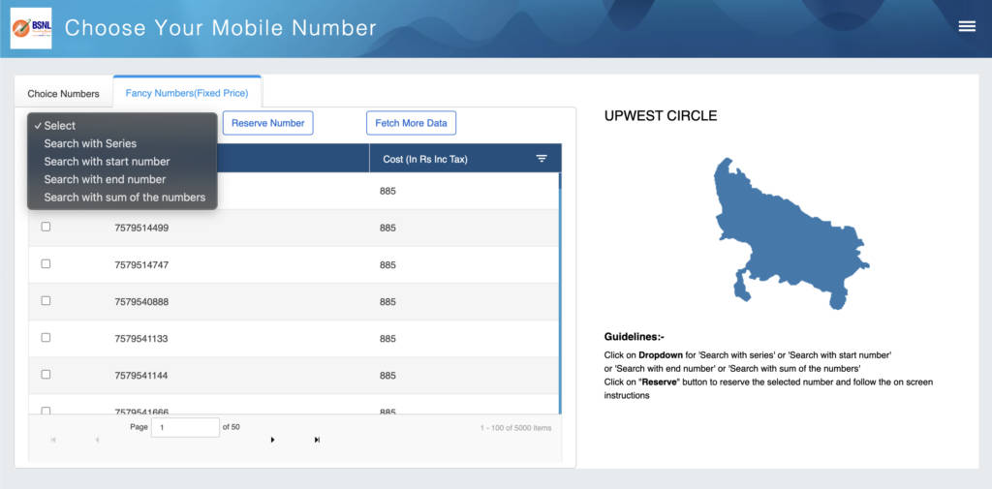Viewport: 992px width, 489px height.
Task: Go to the next page arrow
Action: tap(272, 440)
